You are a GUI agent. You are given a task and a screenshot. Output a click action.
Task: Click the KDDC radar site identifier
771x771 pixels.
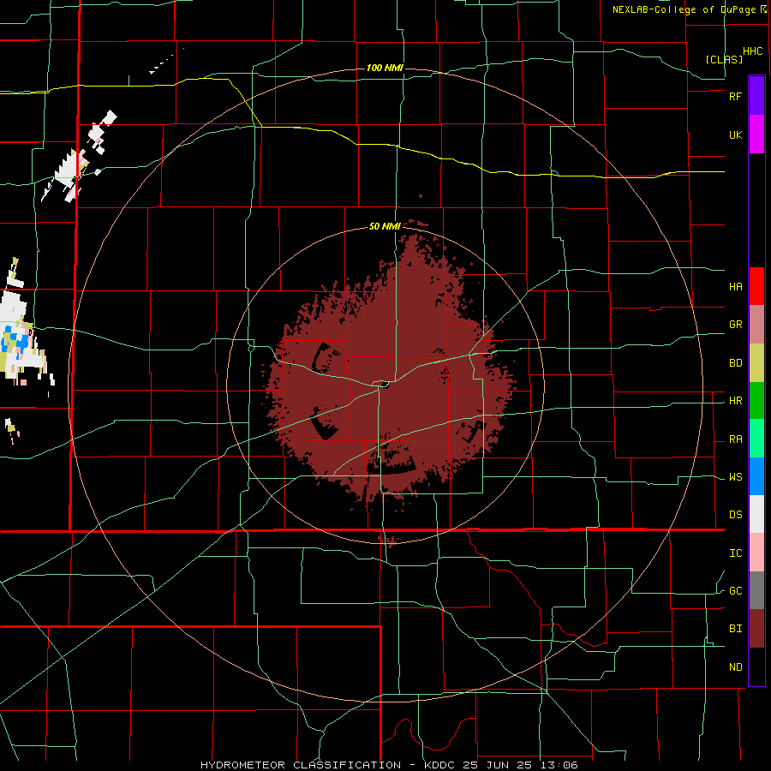point(441,765)
